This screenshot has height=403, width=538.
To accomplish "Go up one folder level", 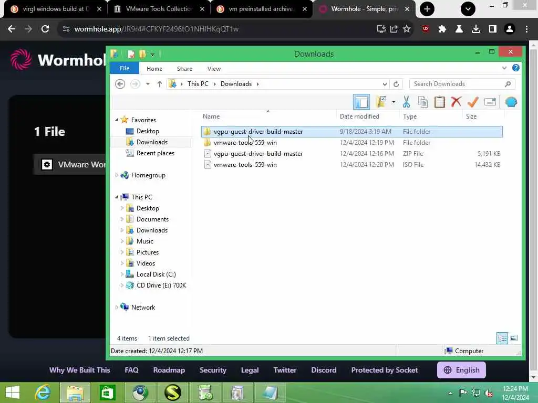I will (160, 84).
